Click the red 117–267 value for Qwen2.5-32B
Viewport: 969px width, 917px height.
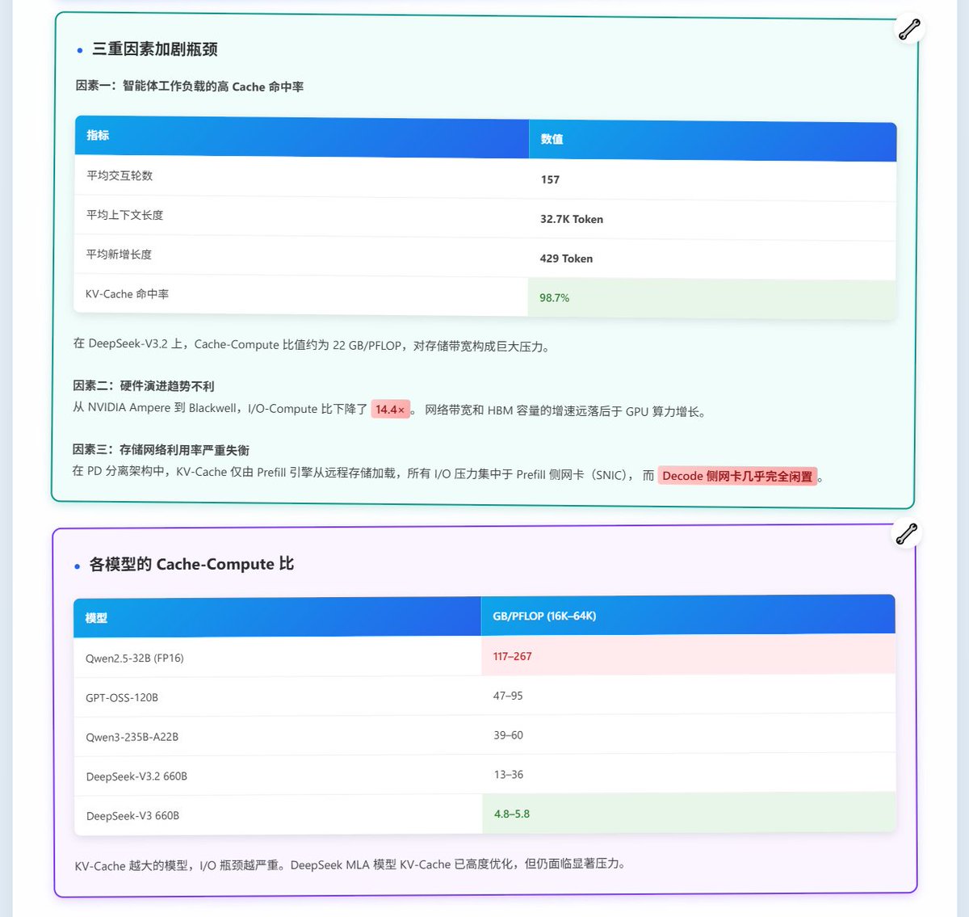coord(512,656)
